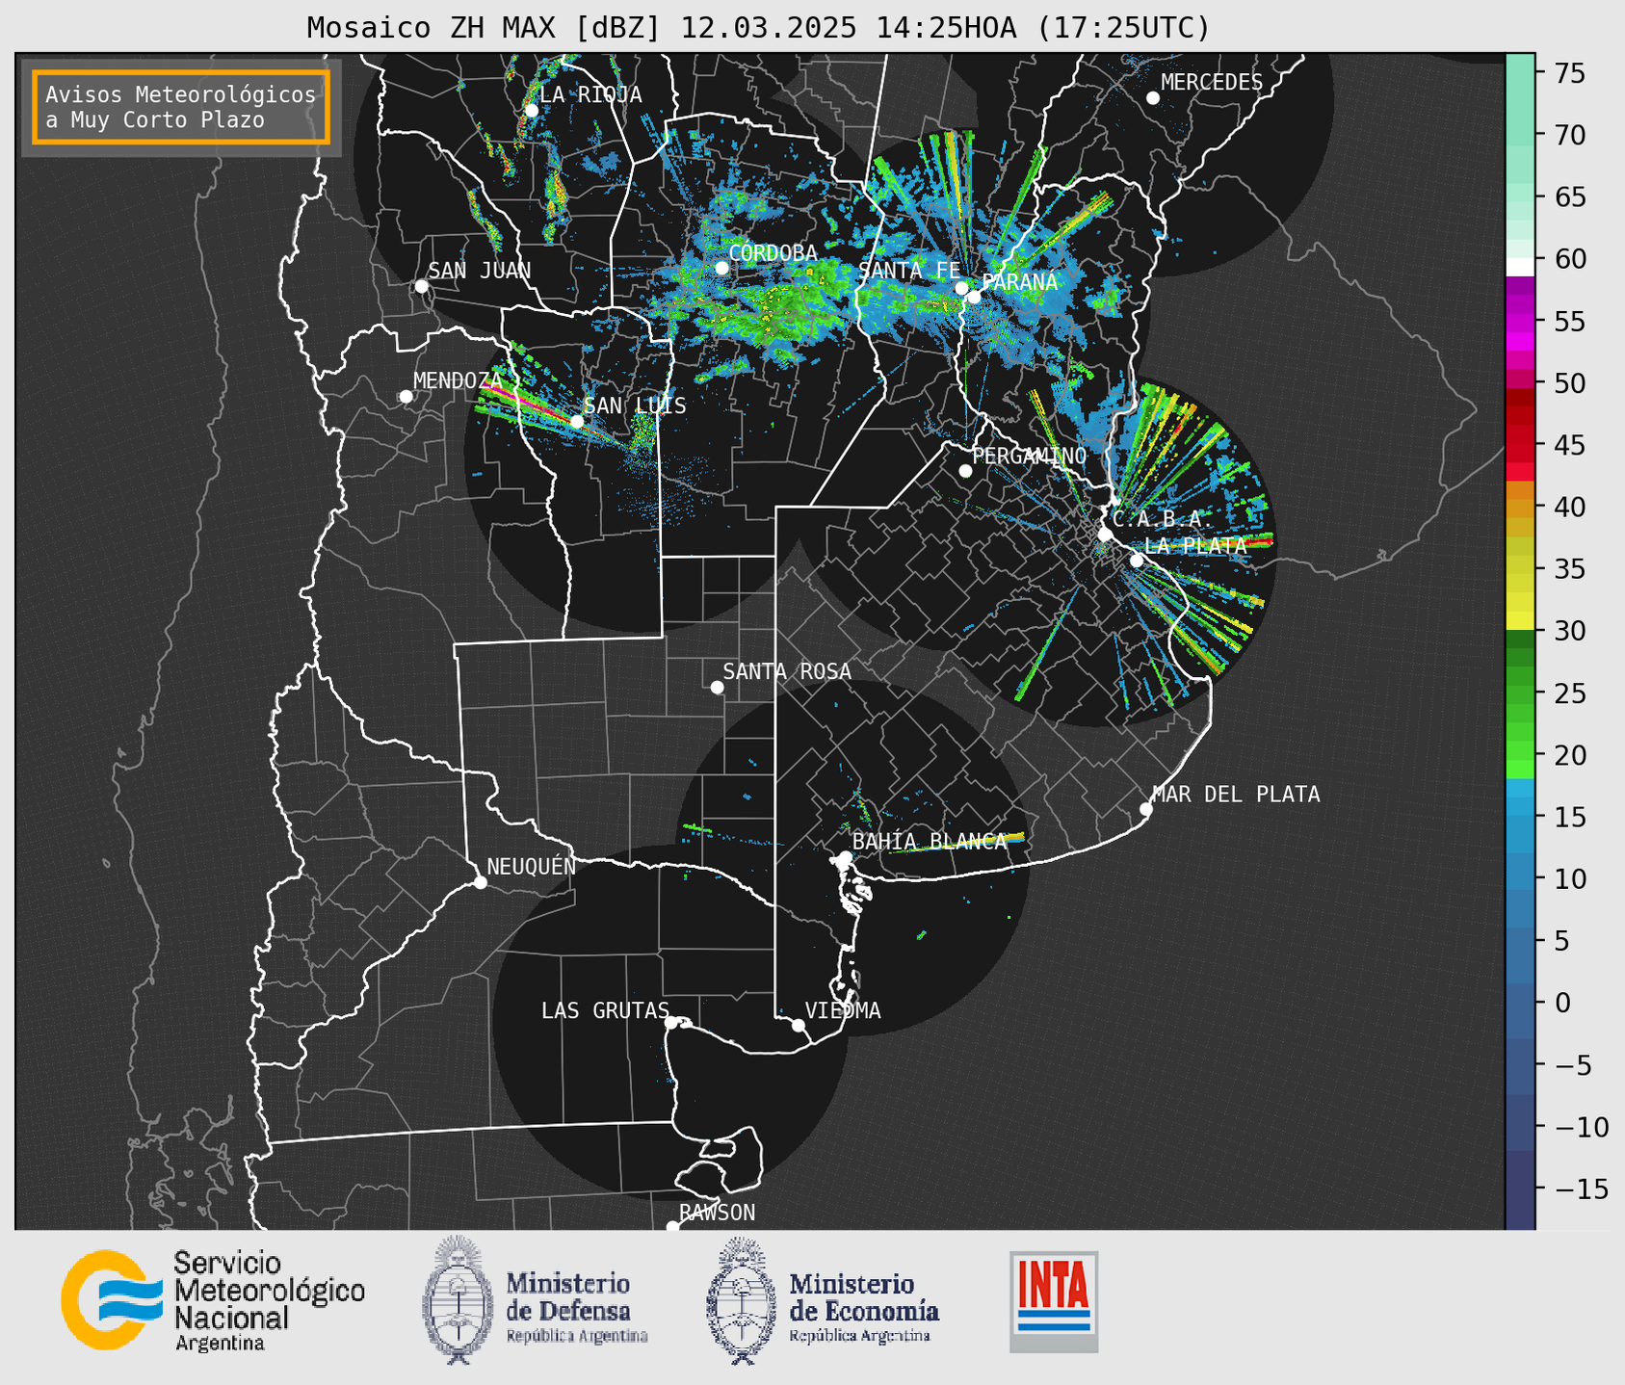
Task: Click the white 60 dBZ band on colorbar
Action: [x=1520, y=266]
